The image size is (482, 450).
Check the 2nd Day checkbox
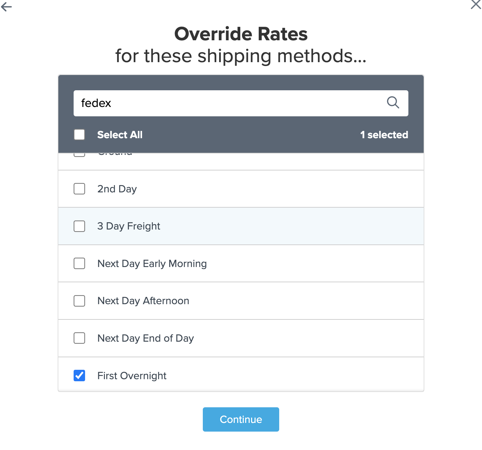(80, 189)
